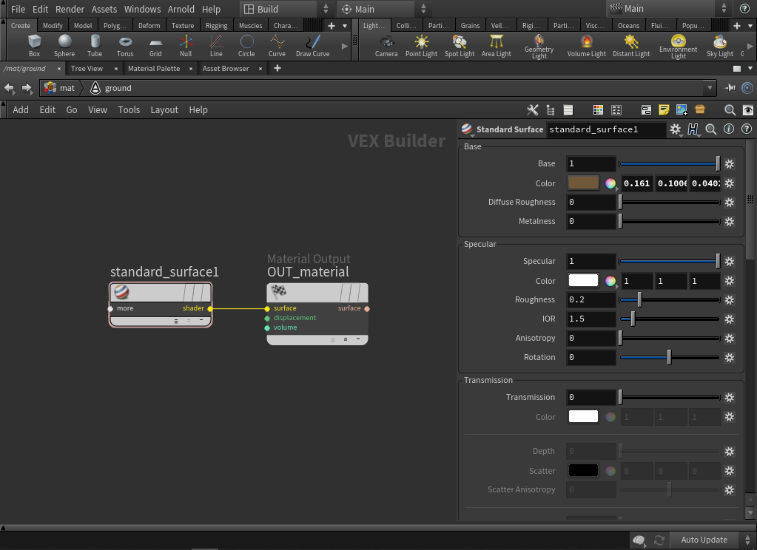Open the Help question icon in parameter pane
This screenshot has width=757, height=550.
click(x=747, y=129)
